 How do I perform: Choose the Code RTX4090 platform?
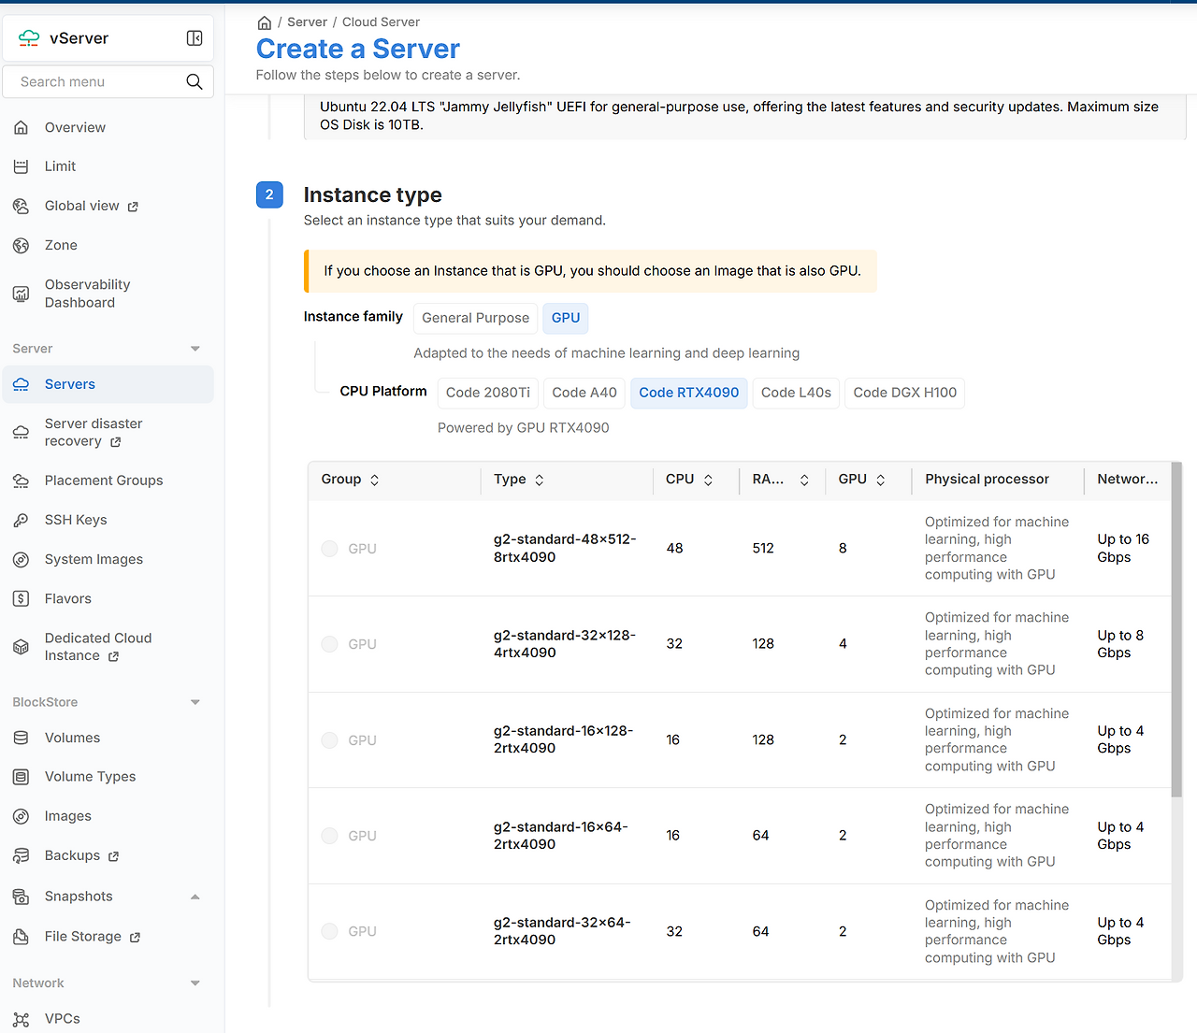coord(689,393)
